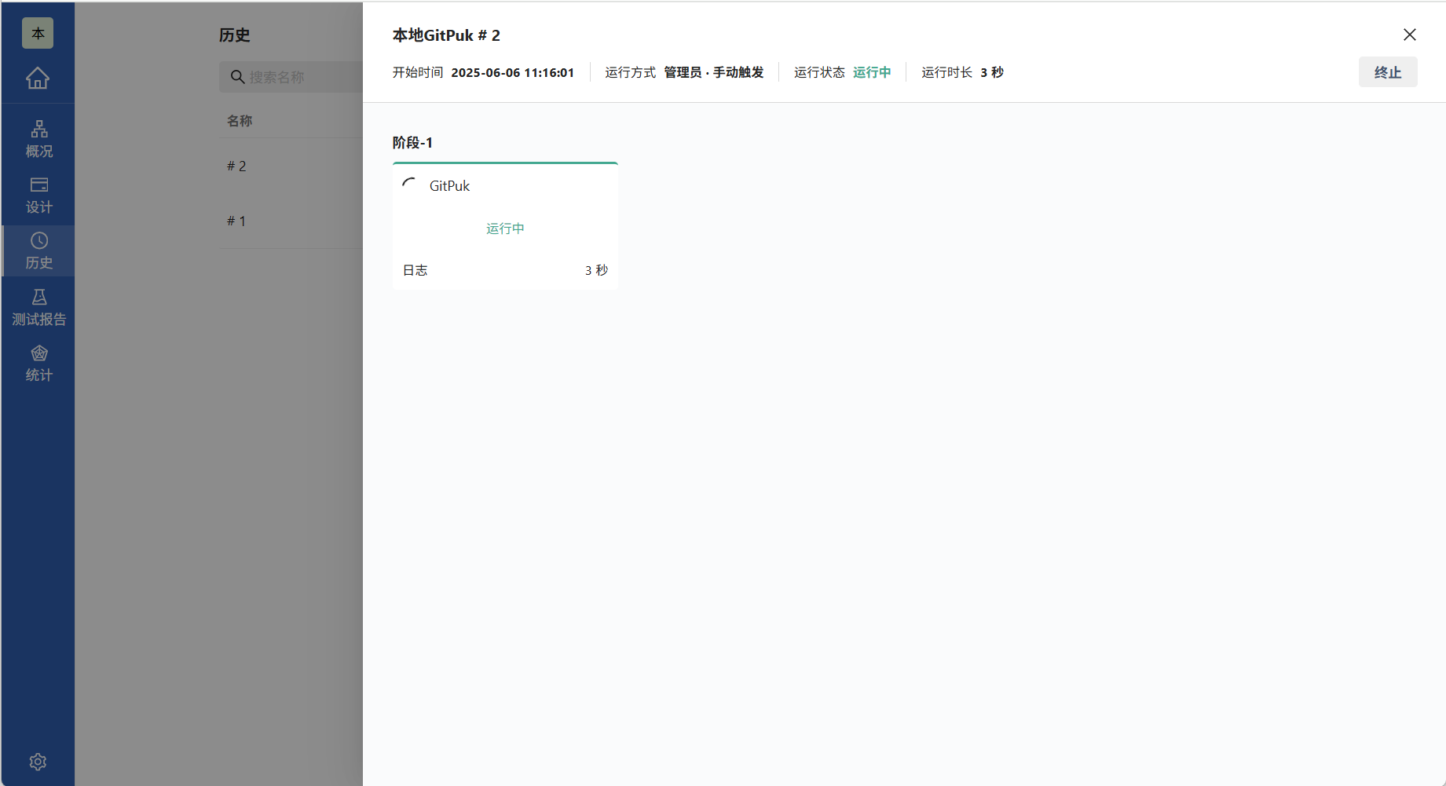Click the title 本地GitPuk # 2
This screenshot has height=786, width=1446.
click(x=446, y=35)
